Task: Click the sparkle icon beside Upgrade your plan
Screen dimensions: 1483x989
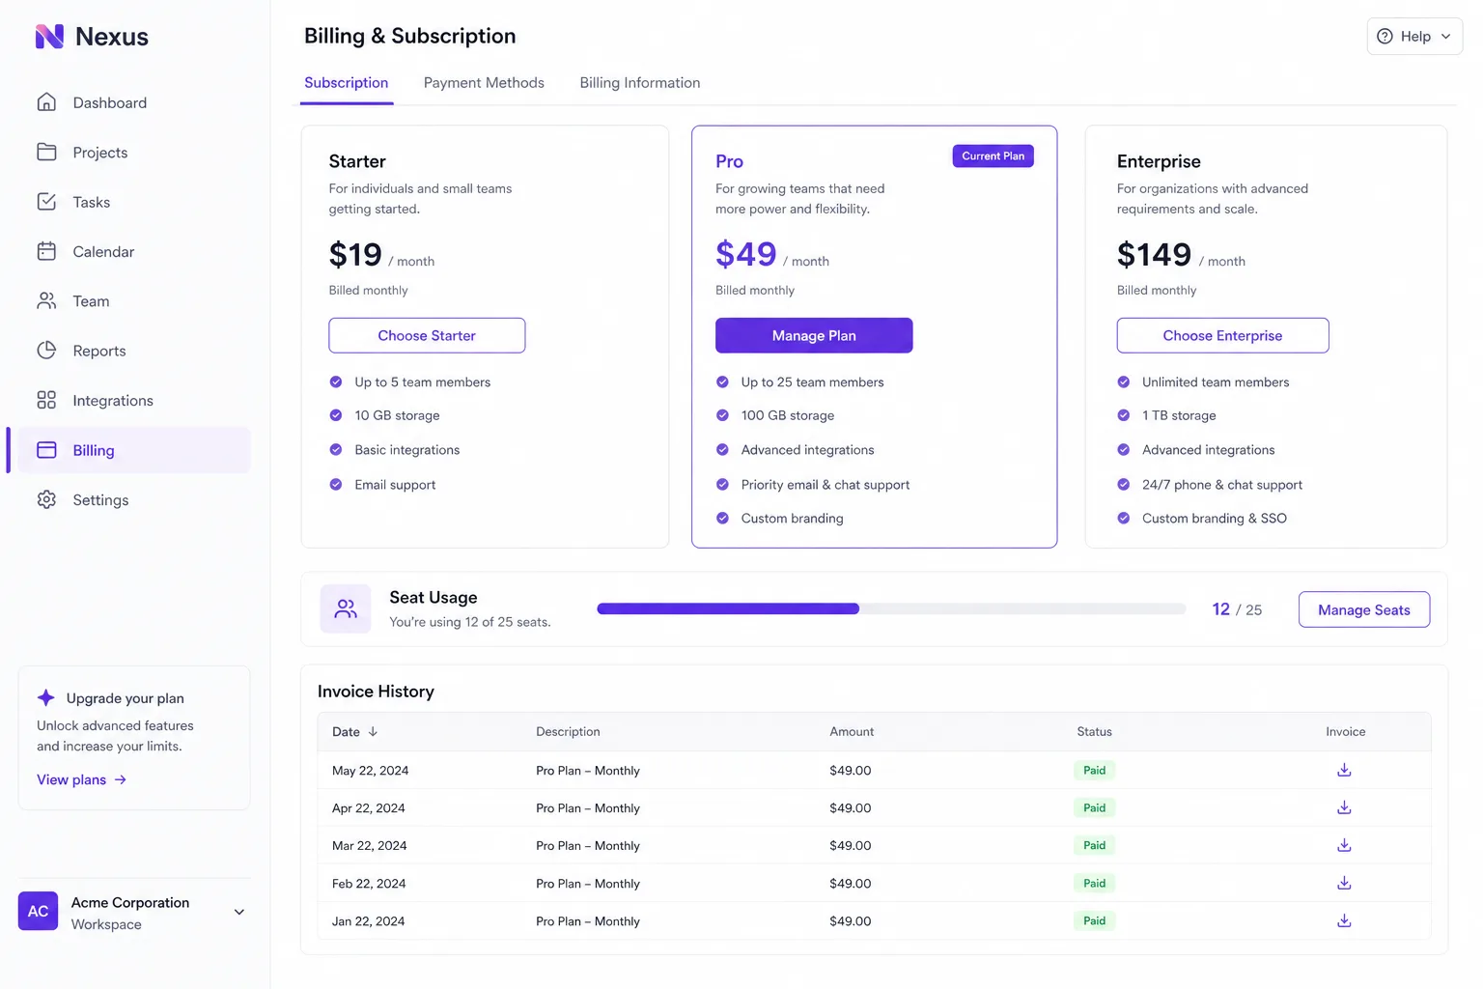Action: (45, 697)
